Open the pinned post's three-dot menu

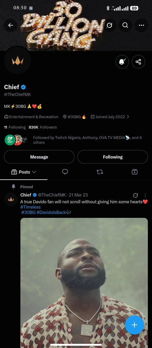coord(145,195)
